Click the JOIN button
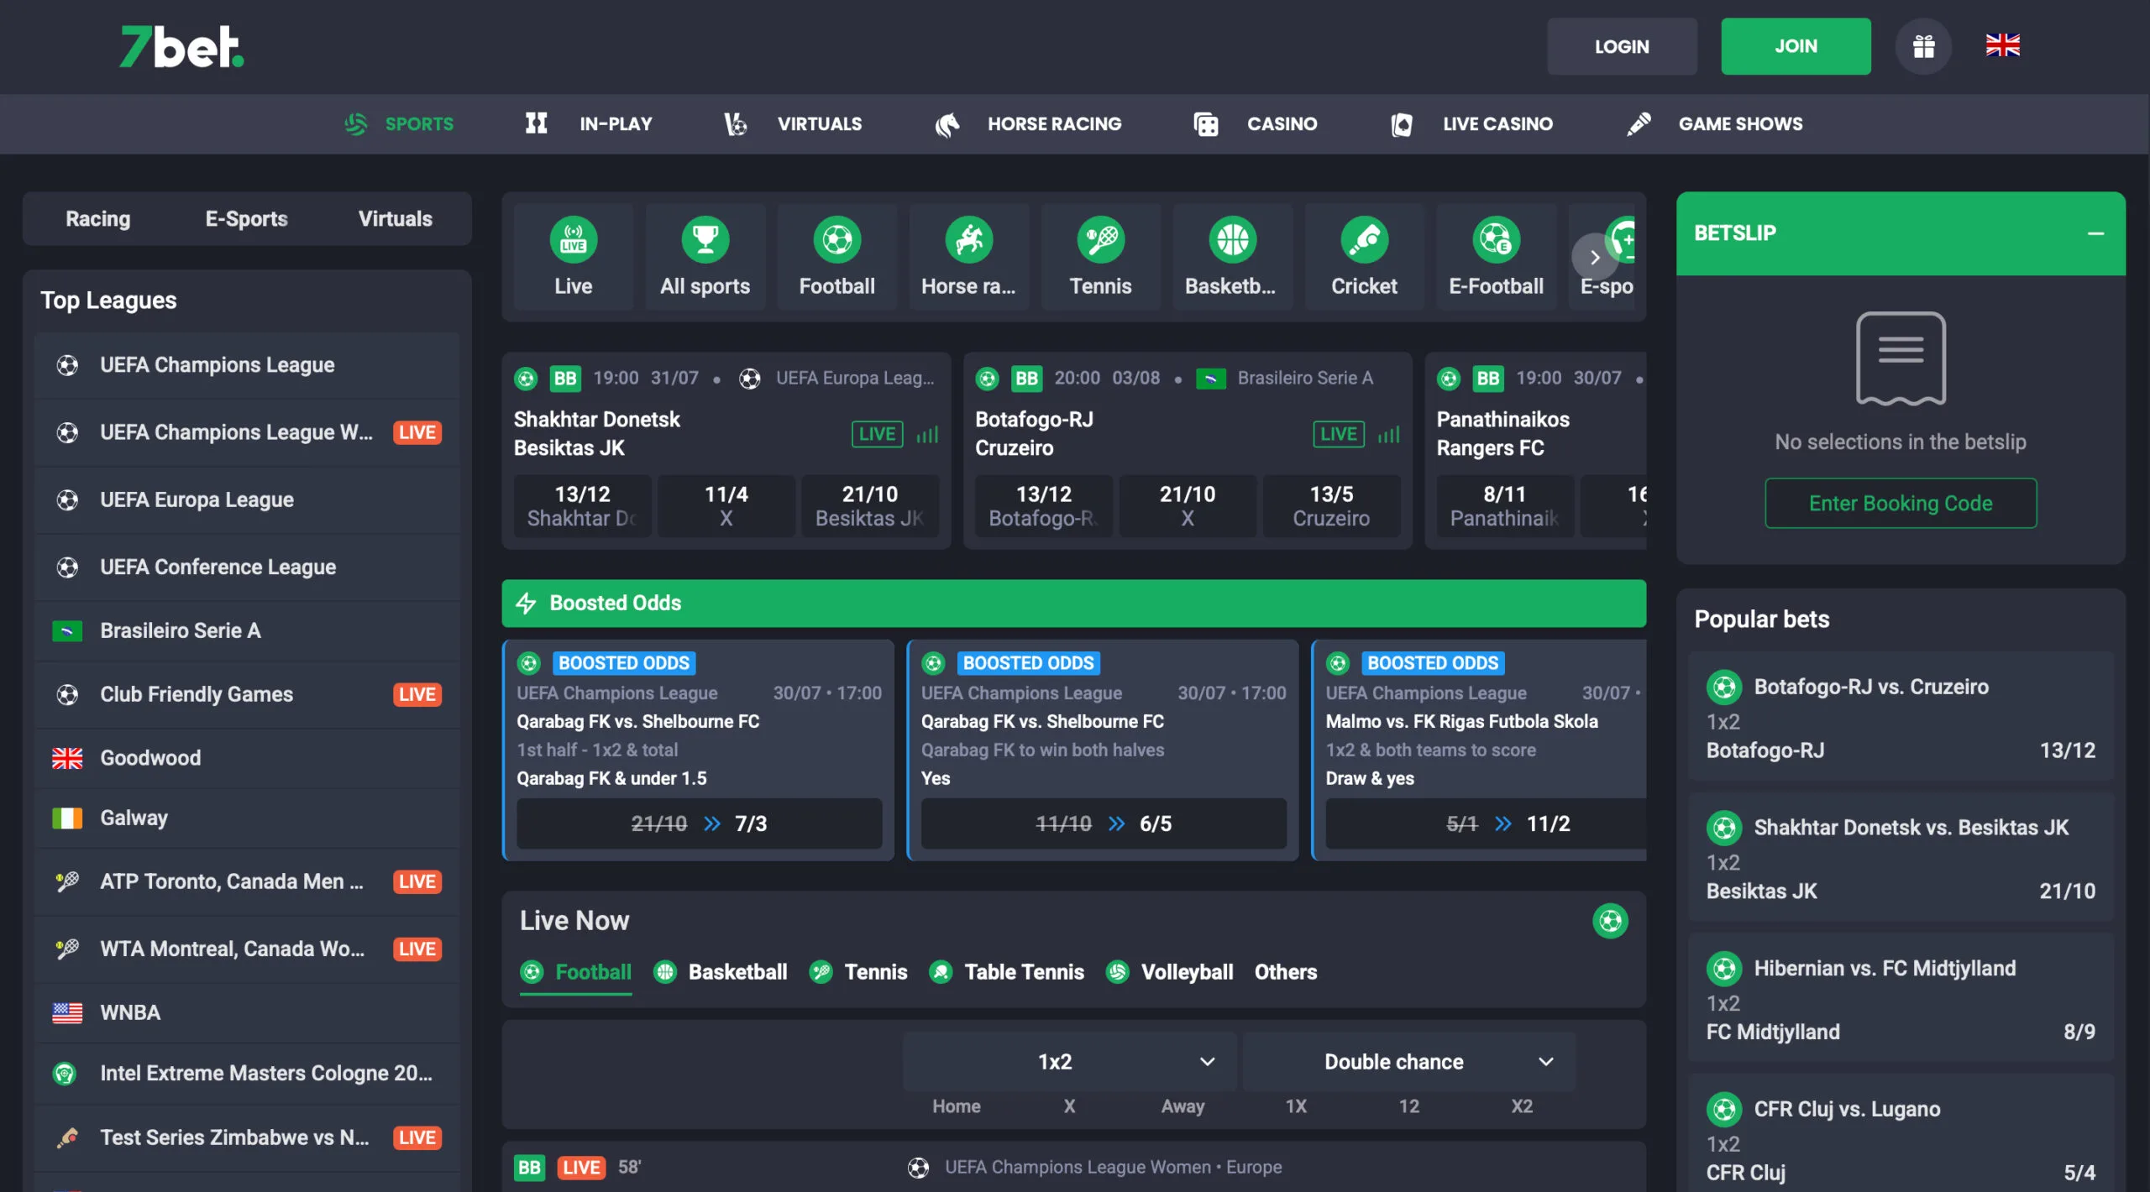 pyautogui.click(x=1796, y=46)
